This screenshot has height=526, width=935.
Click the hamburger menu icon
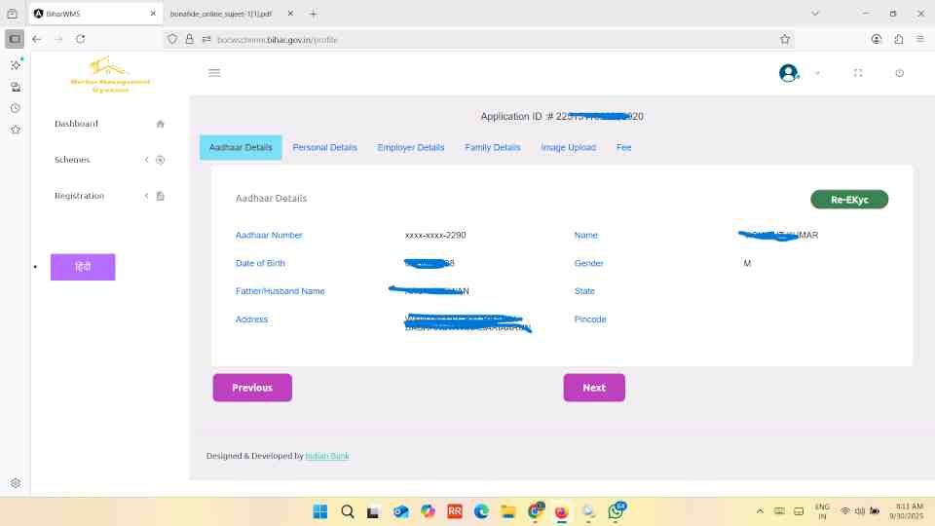pyautogui.click(x=214, y=73)
